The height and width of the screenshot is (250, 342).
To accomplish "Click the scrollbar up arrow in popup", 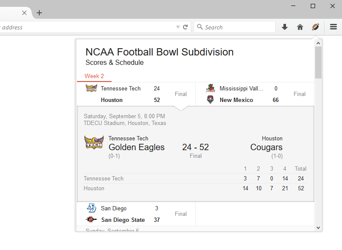I will pos(318,43).
